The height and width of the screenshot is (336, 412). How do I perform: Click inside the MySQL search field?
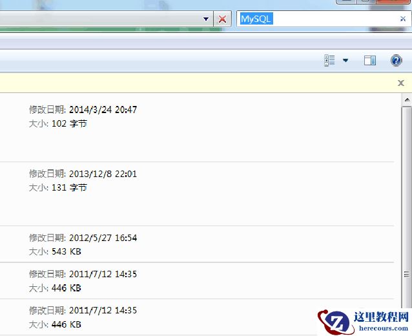[324, 19]
